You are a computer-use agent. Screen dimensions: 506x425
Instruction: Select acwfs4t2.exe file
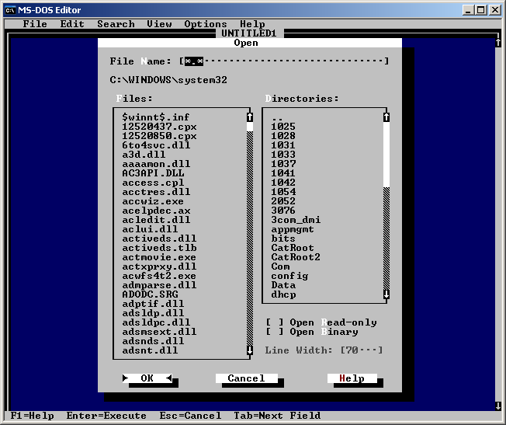(x=159, y=276)
